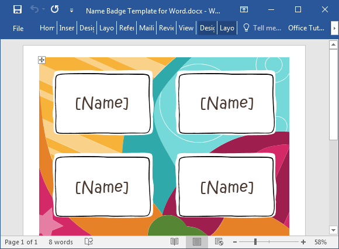339x249 pixels.
Task: Click the proofing check icon
Action: point(89,241)
